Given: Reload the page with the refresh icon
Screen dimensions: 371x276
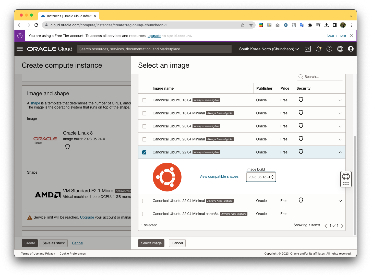Looking at the screenshot, I should (36, 25).
